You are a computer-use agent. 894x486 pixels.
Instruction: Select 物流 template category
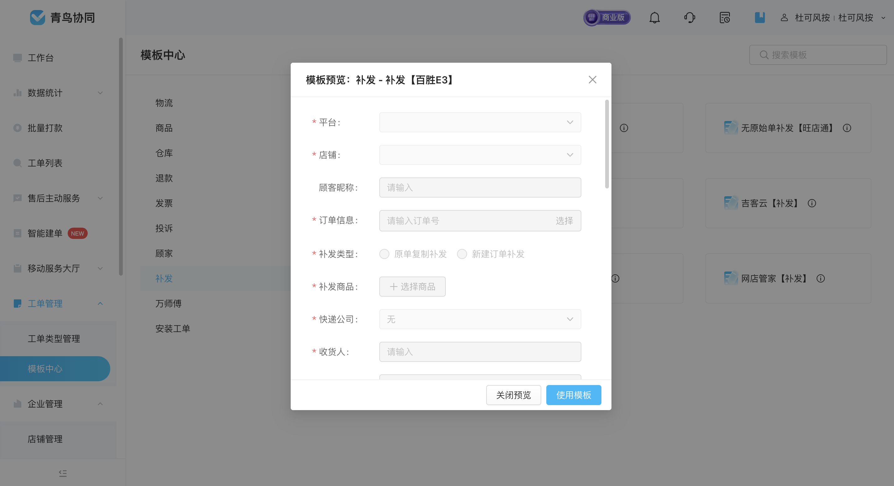(x=164, y=103)
